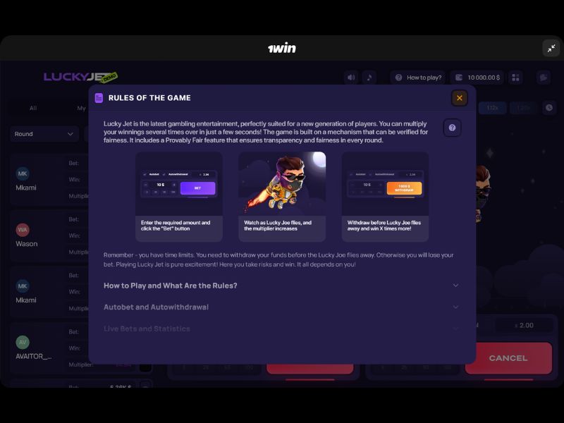The image size is (564, 423).
Task: Click the purple rules document icon
Action: (99, 98)
